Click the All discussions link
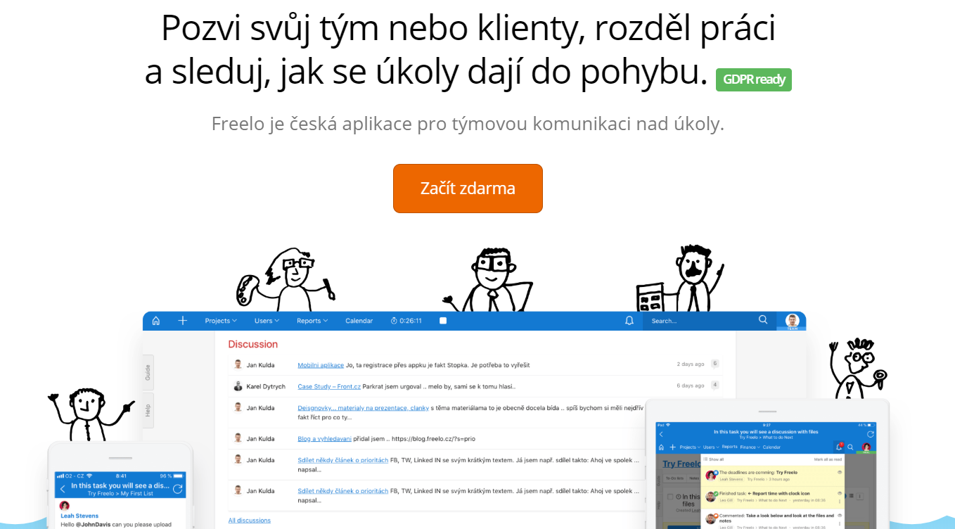The width and height of the screenshot is (955, 529). tap(249, 521)
